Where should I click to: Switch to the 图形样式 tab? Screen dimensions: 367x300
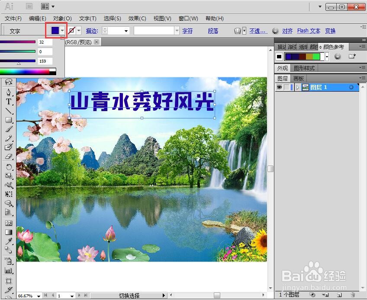[304, 68]
